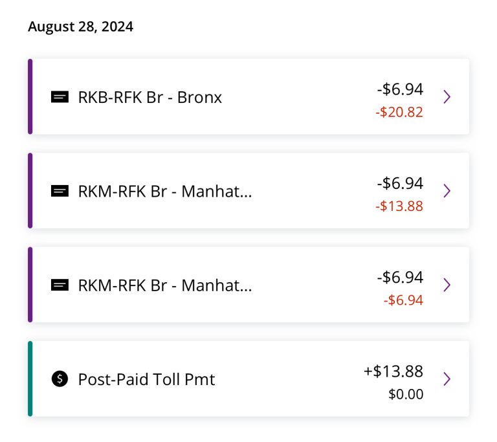
Task: Select RKB-RFK Br - Bronx transaction title
Action: point(150,97)
